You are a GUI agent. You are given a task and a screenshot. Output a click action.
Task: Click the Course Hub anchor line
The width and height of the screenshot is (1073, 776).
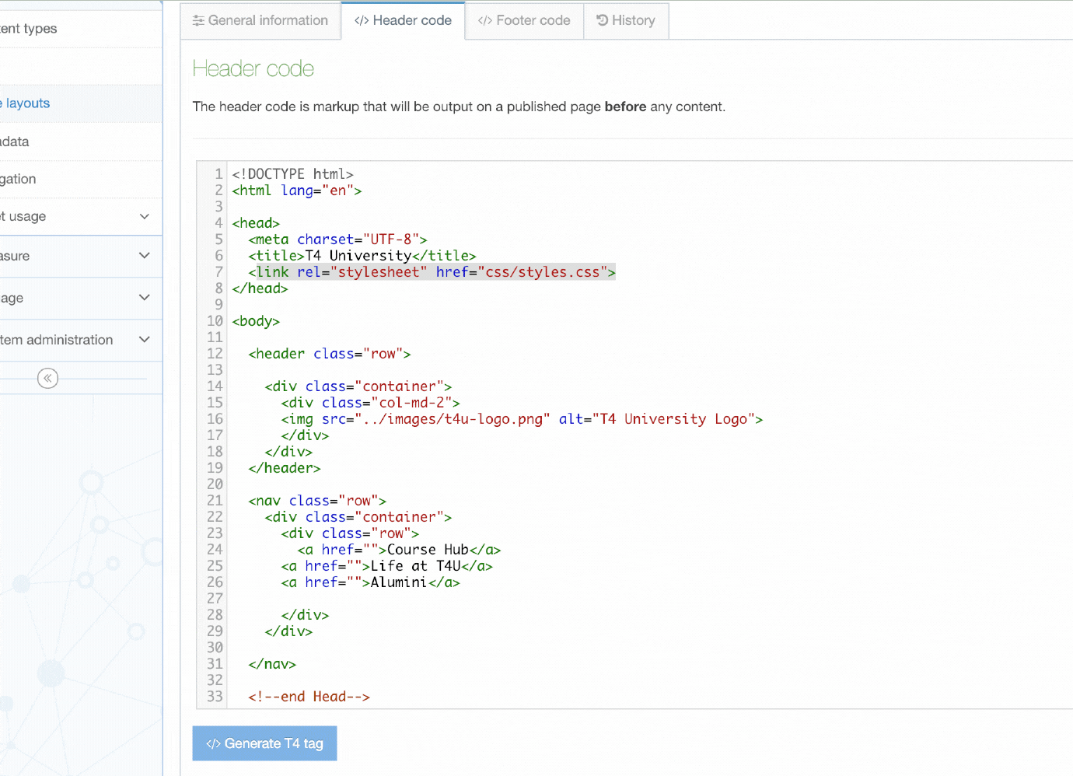[x=399, y=550]
